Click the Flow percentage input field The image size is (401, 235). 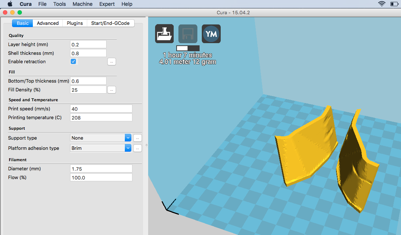click(101, 177)
